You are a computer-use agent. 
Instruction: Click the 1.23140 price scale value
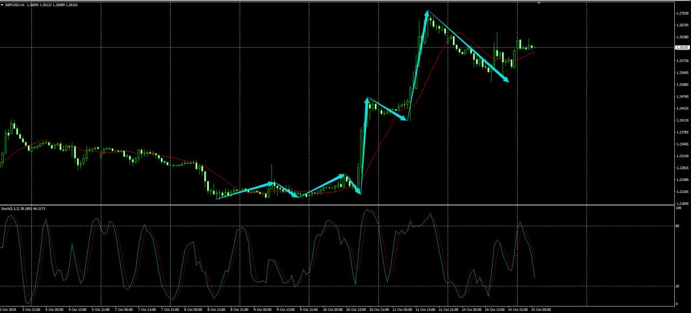pos(682,156)
